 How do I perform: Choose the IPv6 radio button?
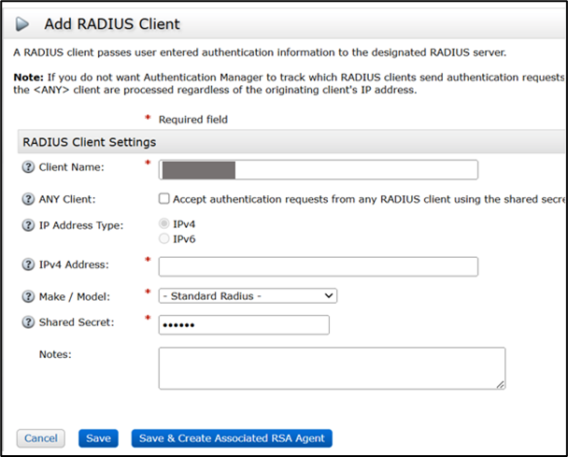pyautogui.click(x=164, y=238)
